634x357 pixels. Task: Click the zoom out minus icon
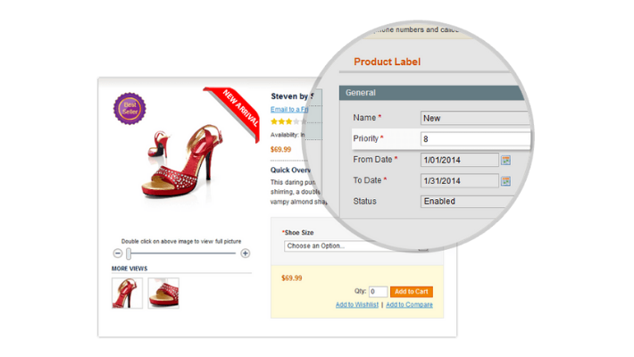tap(117, 253)
